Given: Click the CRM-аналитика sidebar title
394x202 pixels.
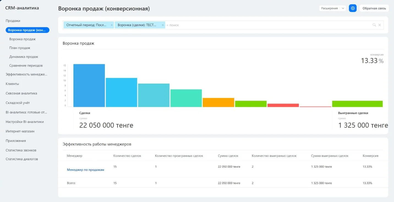Looking at the screenshot, I should (x=22, y=8).
